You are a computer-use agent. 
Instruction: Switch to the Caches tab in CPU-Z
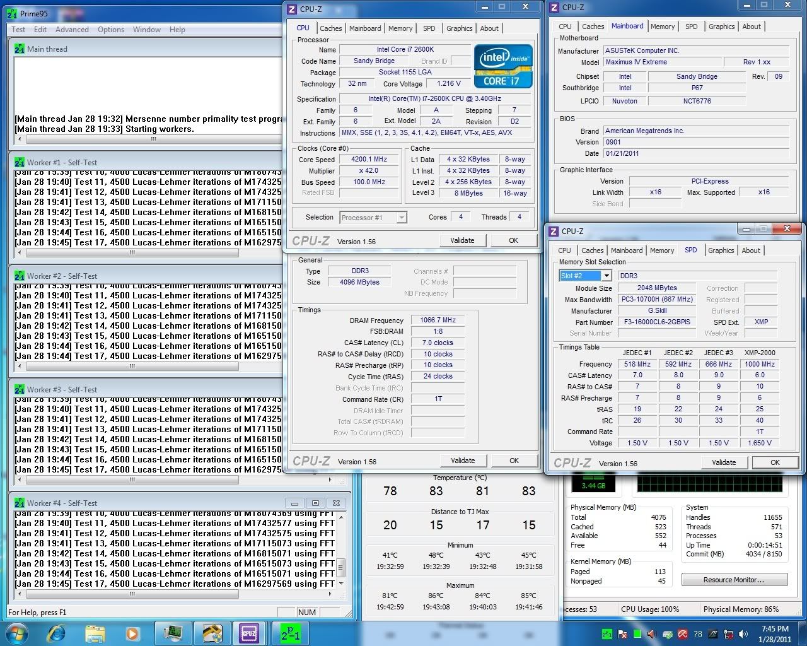click(330, 28)
